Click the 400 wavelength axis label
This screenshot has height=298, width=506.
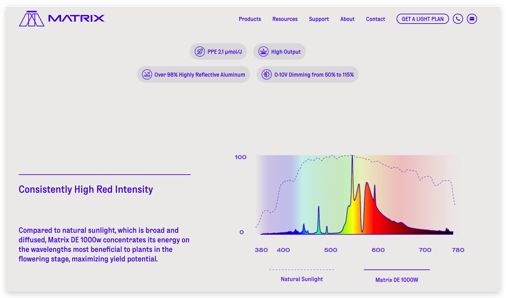coord(283,250)
